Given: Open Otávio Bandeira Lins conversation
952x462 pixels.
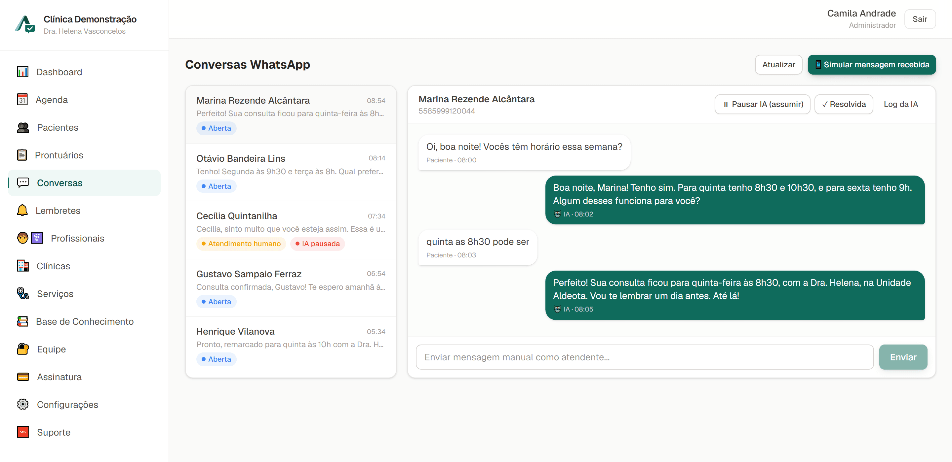Looking at the screenshot, I should point(291,172).
